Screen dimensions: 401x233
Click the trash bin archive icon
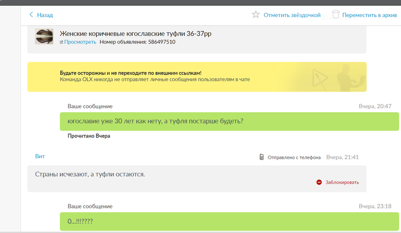[336, 14]
